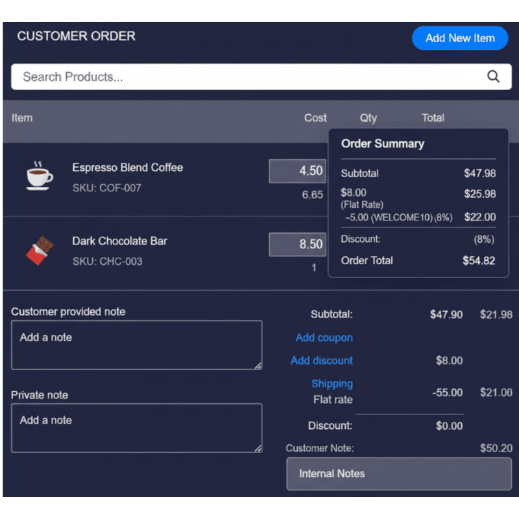
Task: Click the $22.00 amount in Order Summary
Action: (479, 217)
